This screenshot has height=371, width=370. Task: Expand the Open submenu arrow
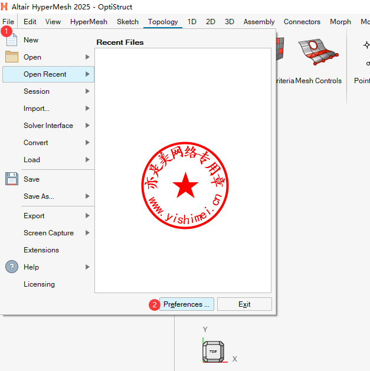pos(87,57)
